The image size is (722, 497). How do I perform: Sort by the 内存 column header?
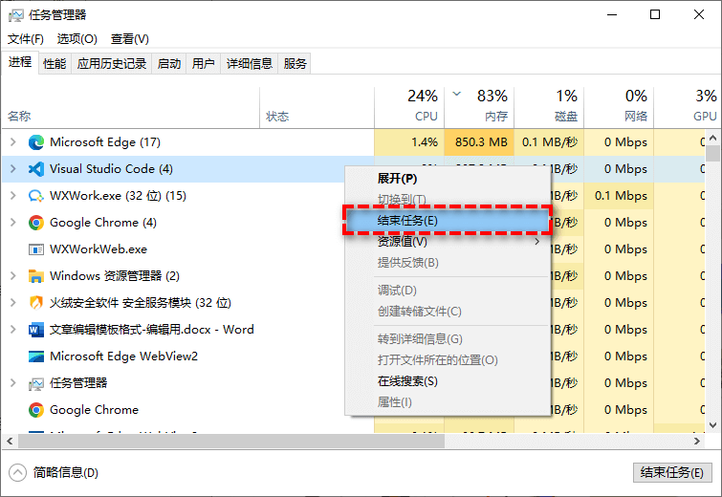(x=479, y=107)
